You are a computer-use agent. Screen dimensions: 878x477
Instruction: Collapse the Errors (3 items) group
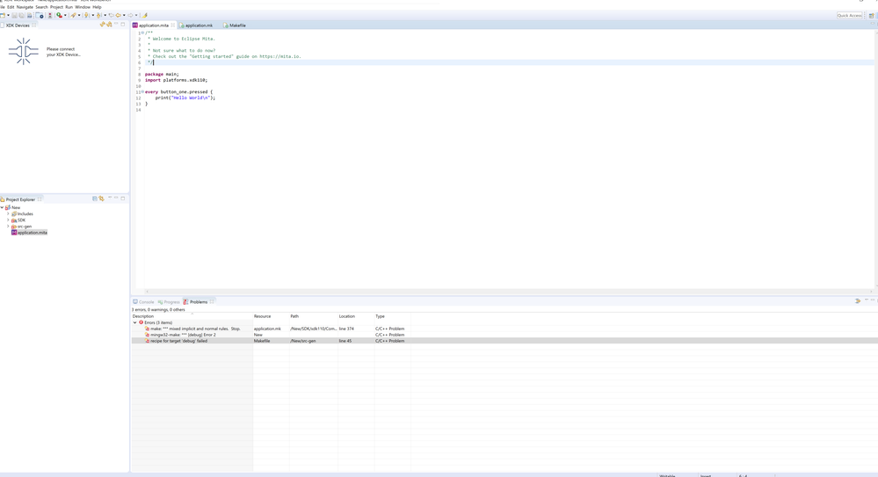coord(135,322)
